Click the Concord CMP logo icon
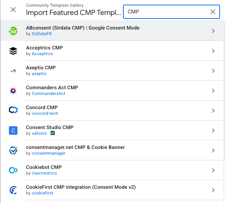Viewport: 225px width, 203px height. [13, 111]
